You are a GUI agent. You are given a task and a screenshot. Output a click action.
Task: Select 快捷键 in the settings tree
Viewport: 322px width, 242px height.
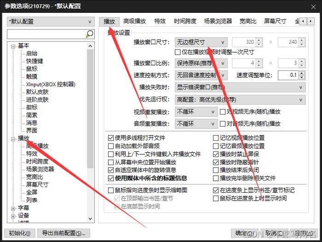(x=34, y=61)
